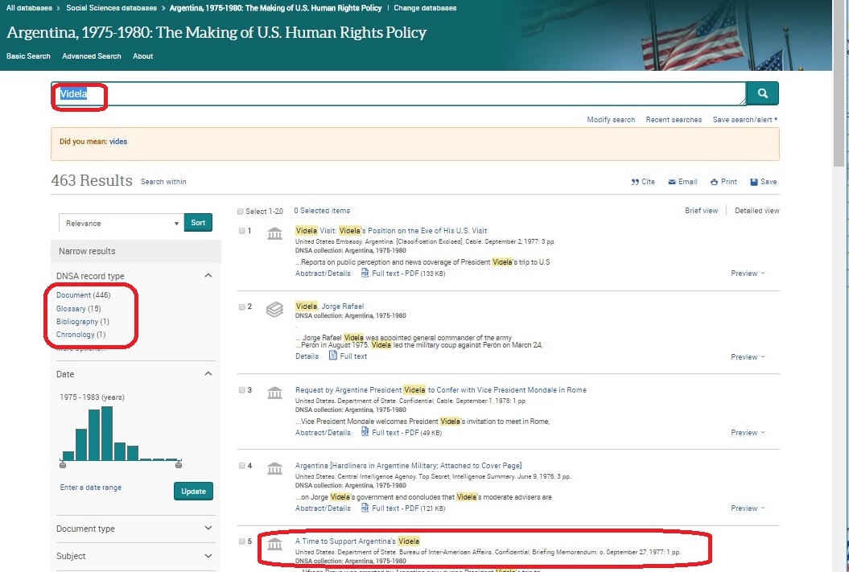849x572 pixels.
Task: Click in the Videla search input field
Action: [398, 93]
